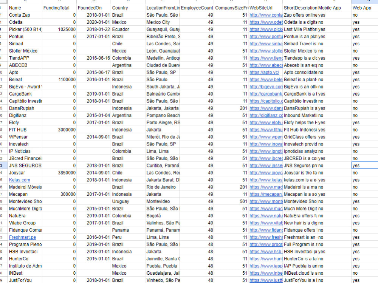Select the Picker (500 B14) name cell
Screen dimensions: 378x283
[25, 29]
